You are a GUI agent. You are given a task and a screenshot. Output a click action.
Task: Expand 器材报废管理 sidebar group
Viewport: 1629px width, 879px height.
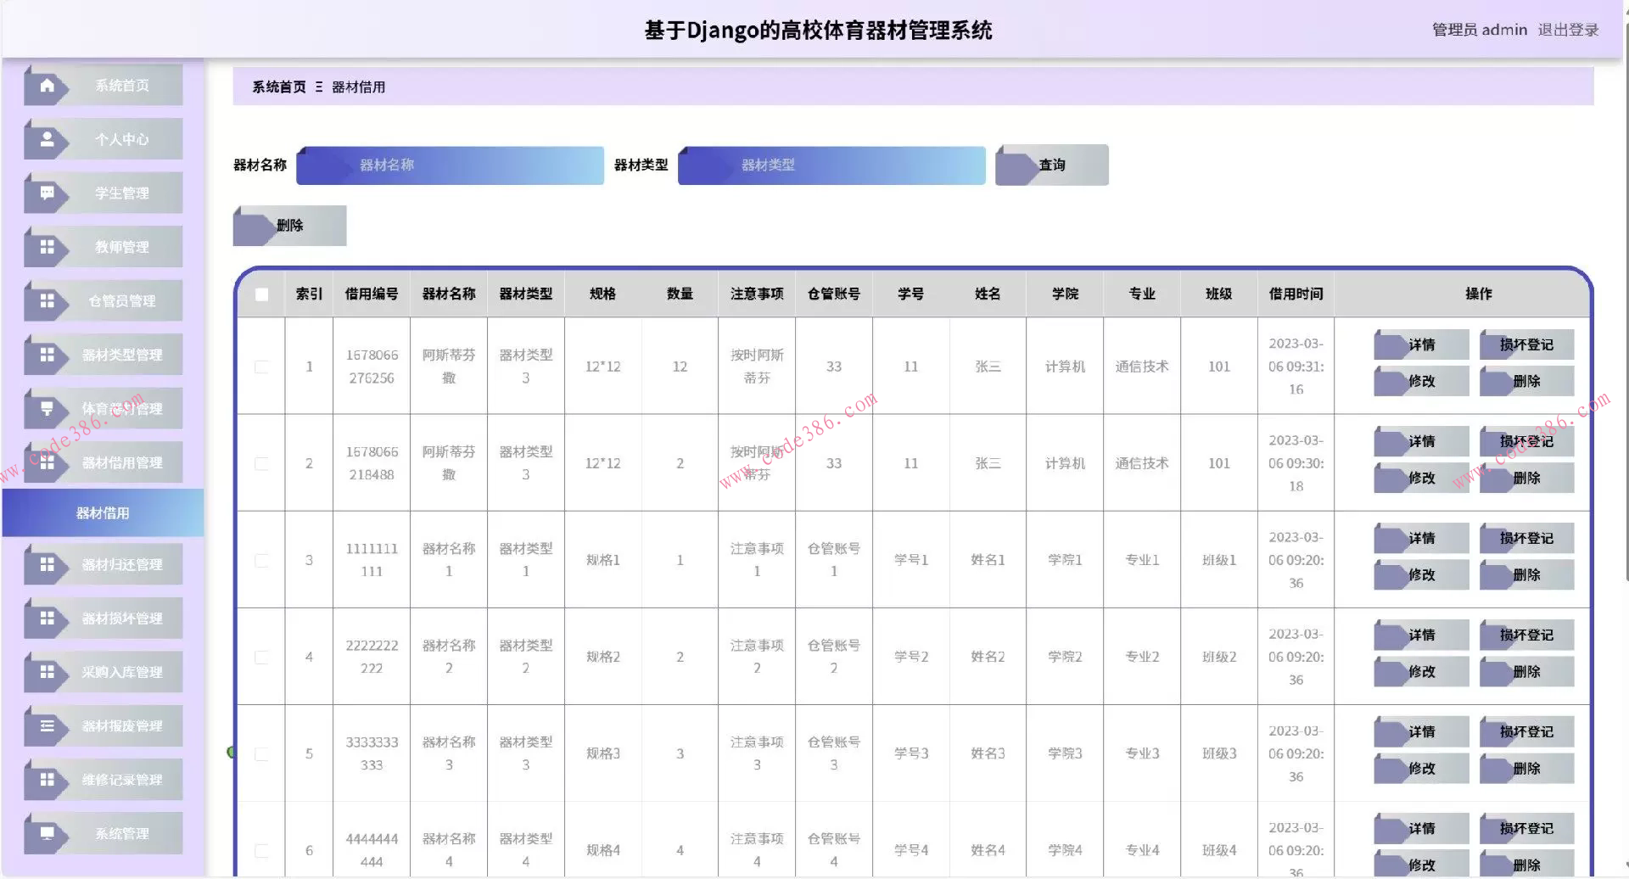point(104,726)
